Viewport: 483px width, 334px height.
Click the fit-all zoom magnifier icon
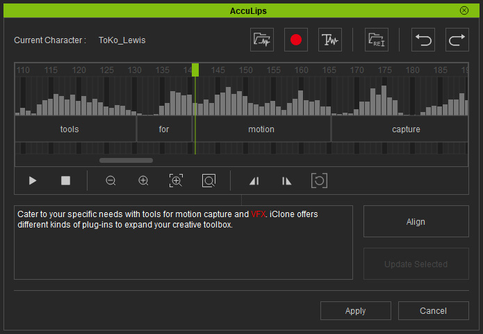click(x=208, y=181)
